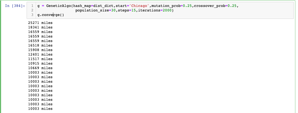The width and height of the screenshot is (298, 113).
Task: Click the 25271 miles output line
Action: coord(40,23)
